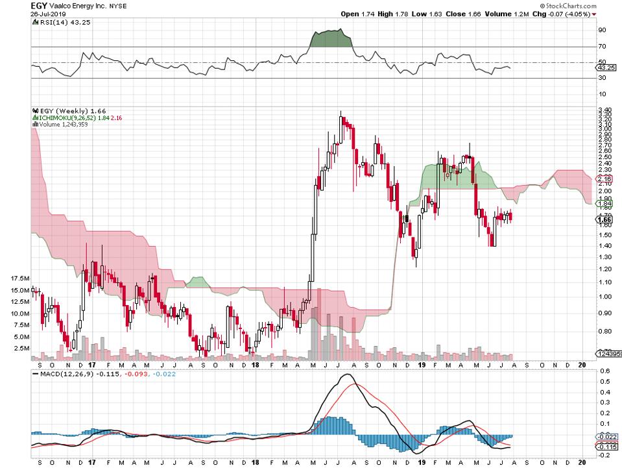This screenshot has width=622, height=468.
Task: Click the 2.5M label on volume scale
Action: coord(21,349)
